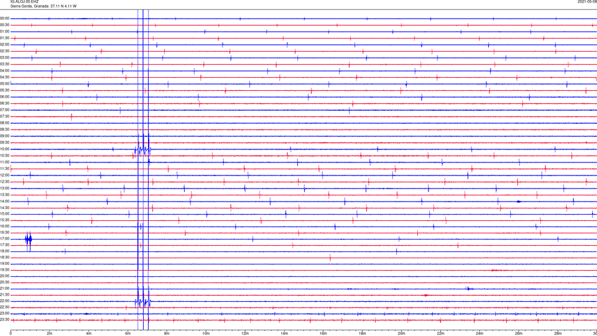
Task: Pick the 21:00 trace label
Action: coord(5,289)
